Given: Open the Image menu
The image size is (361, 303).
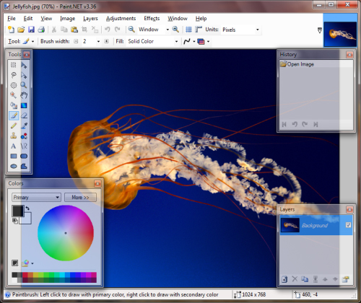Looking at the screenshot, I should (x=67, y=19).
